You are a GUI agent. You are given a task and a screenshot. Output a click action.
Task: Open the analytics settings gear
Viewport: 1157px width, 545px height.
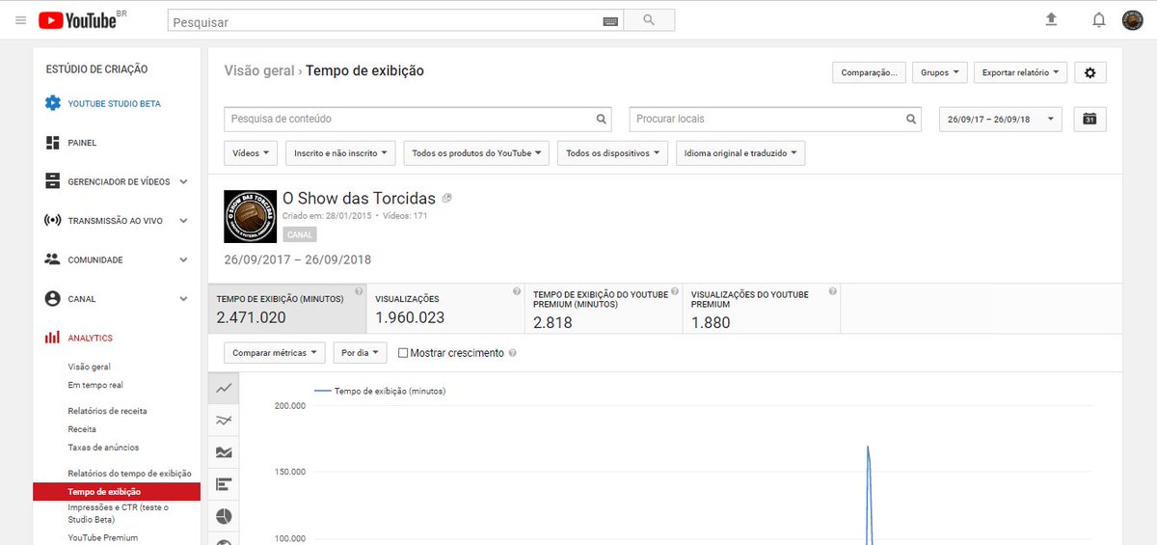click(1090, 72)
